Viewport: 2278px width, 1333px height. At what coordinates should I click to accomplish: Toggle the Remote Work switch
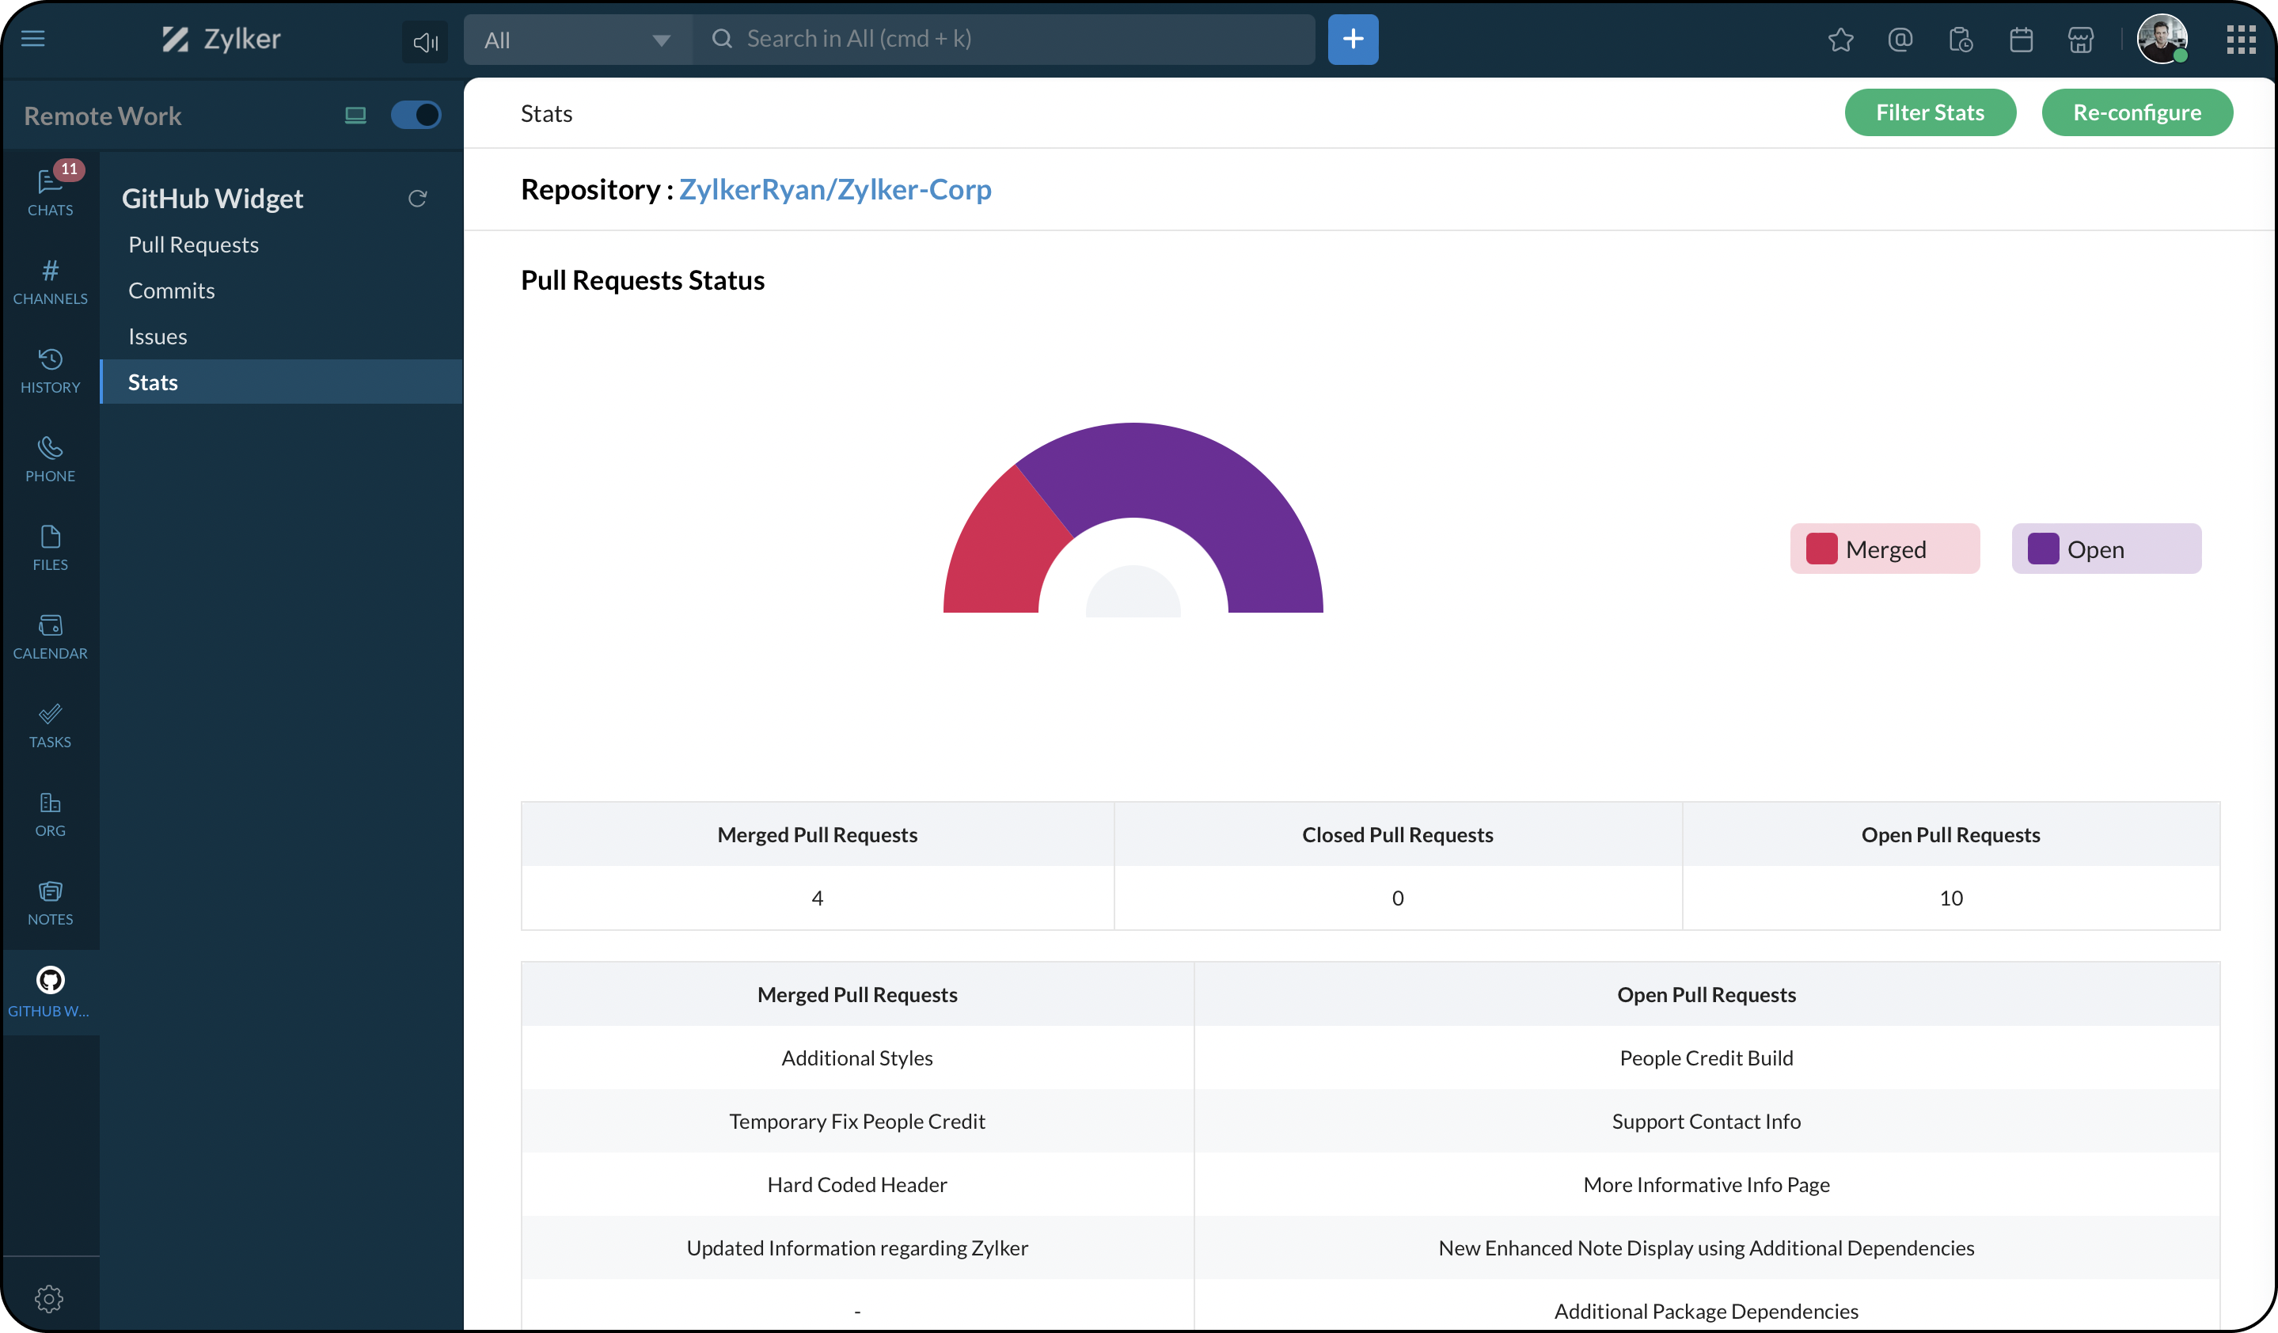[x=416, y=115]
